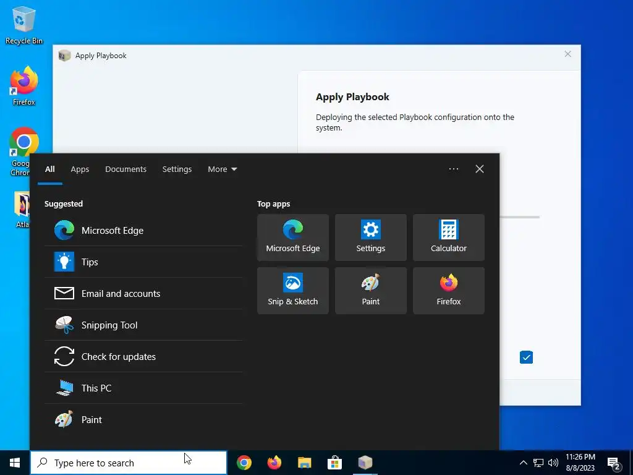This screenshot has height=475, width=633.
Task: Open This PC from suggestions
Action: (143, 388)
